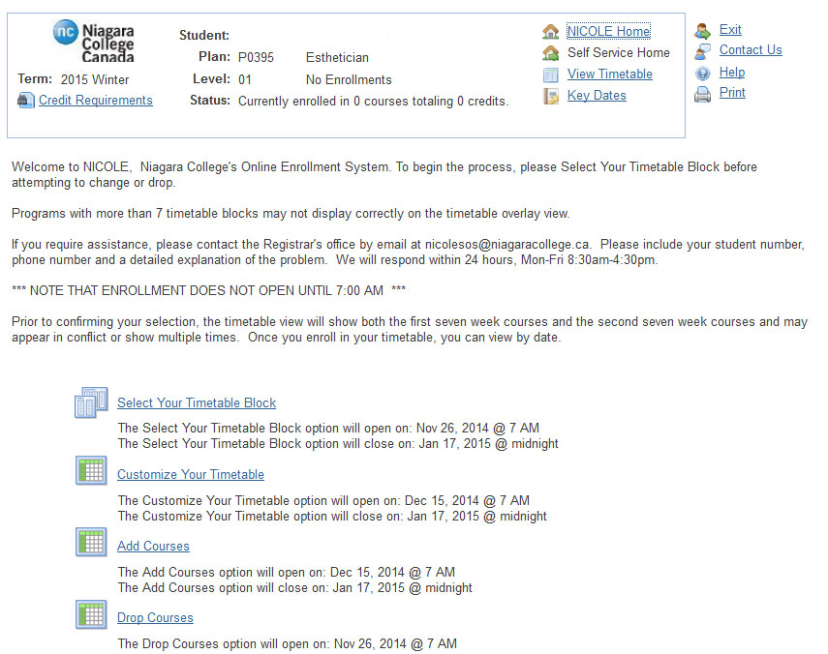The image size is (828, 654).
Task: Click the Add Courses grid icon
Action: [x=91, y=543]
